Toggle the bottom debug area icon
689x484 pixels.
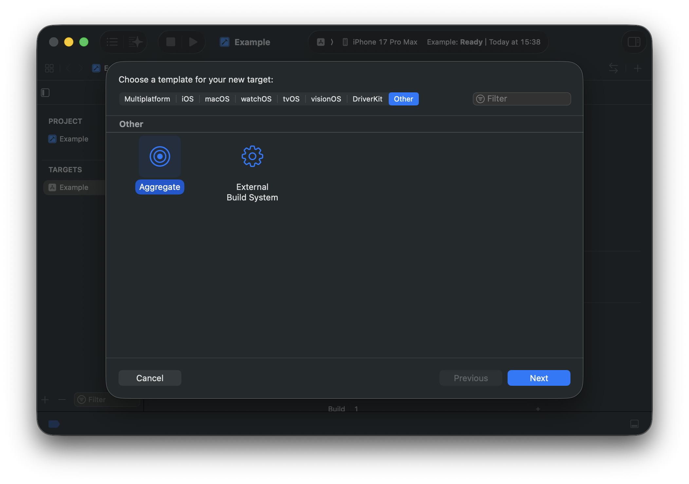(x=634, y=424)
